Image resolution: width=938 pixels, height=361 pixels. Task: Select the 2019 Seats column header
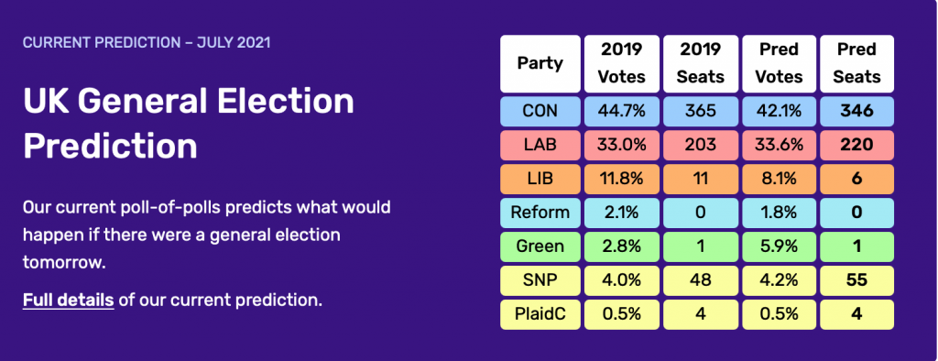(x=701, y=63)
